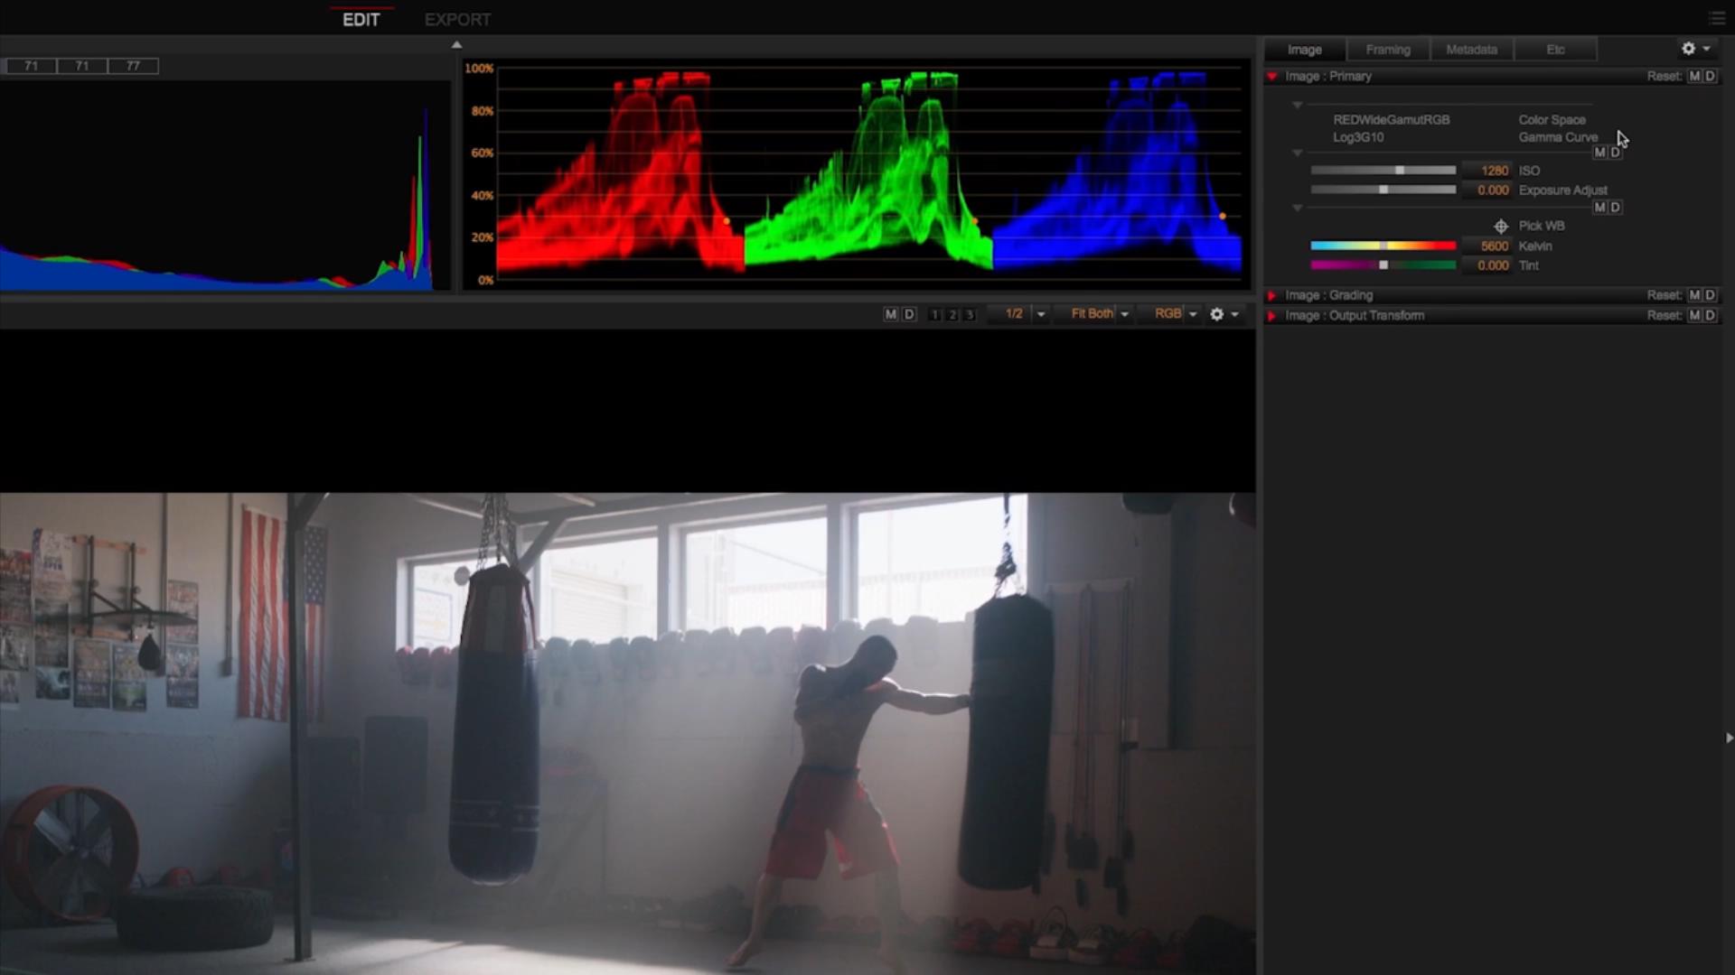Image resolution: width=1735 pixels, height=975 pixels.
Task: Click the Kelvin color temperature slider
Action: pyautogui.click(x=1383, y=246)
